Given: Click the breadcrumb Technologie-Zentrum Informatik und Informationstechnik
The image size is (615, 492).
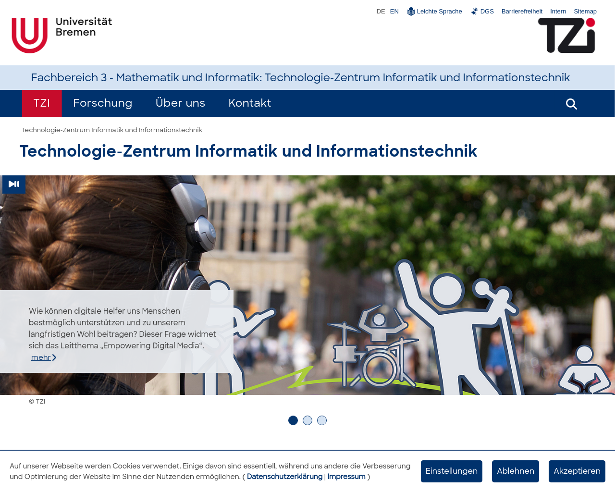Looking at the screenshot, I should [112, 130].
